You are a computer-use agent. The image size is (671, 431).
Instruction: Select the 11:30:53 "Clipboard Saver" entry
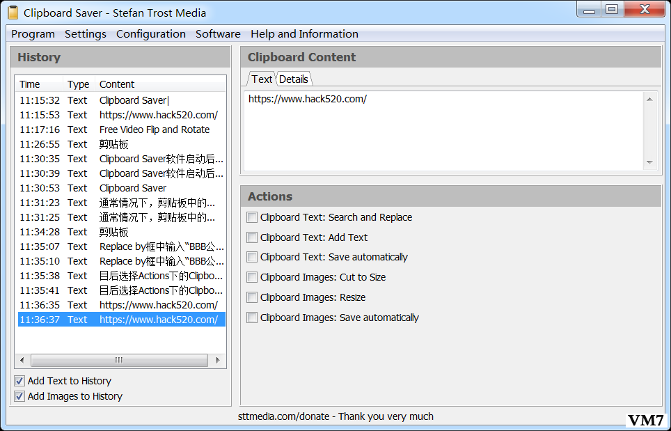tap(122, 188)
